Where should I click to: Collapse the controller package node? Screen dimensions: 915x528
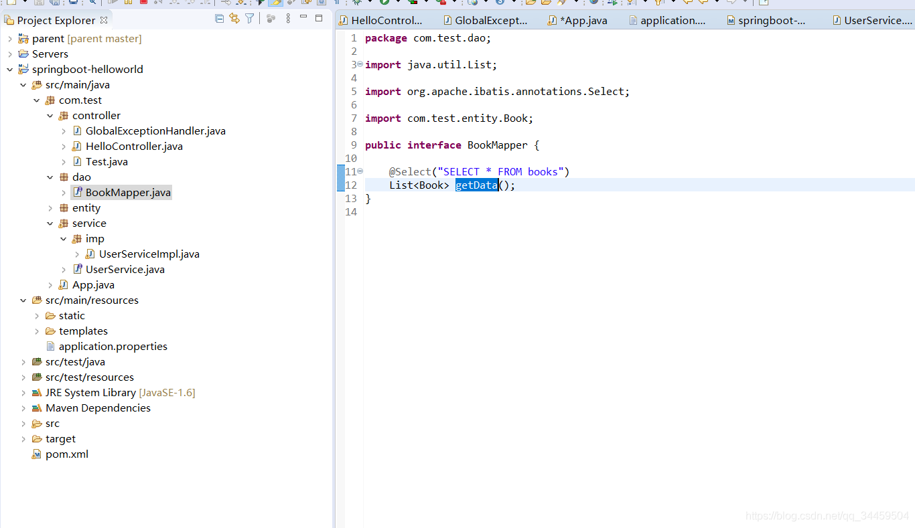(50, 116)
